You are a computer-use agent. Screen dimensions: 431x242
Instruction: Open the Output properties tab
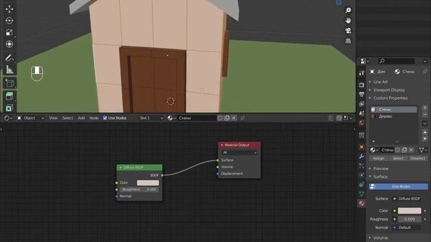(362, 94)
